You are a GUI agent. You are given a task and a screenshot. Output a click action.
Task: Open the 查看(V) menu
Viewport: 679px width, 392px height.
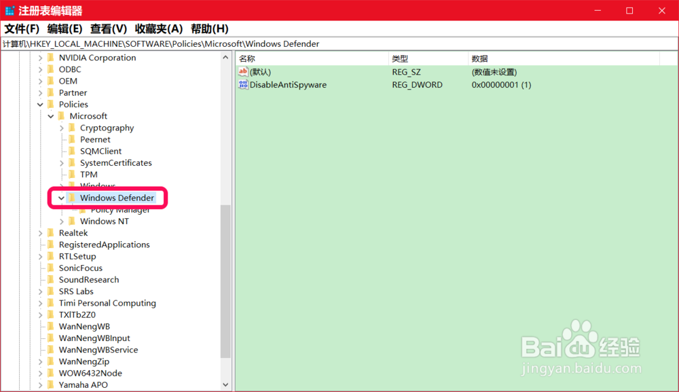pyautogui.click(x=105, y=29)
